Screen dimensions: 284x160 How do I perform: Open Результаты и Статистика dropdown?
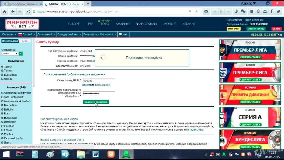tap(100, 34)
